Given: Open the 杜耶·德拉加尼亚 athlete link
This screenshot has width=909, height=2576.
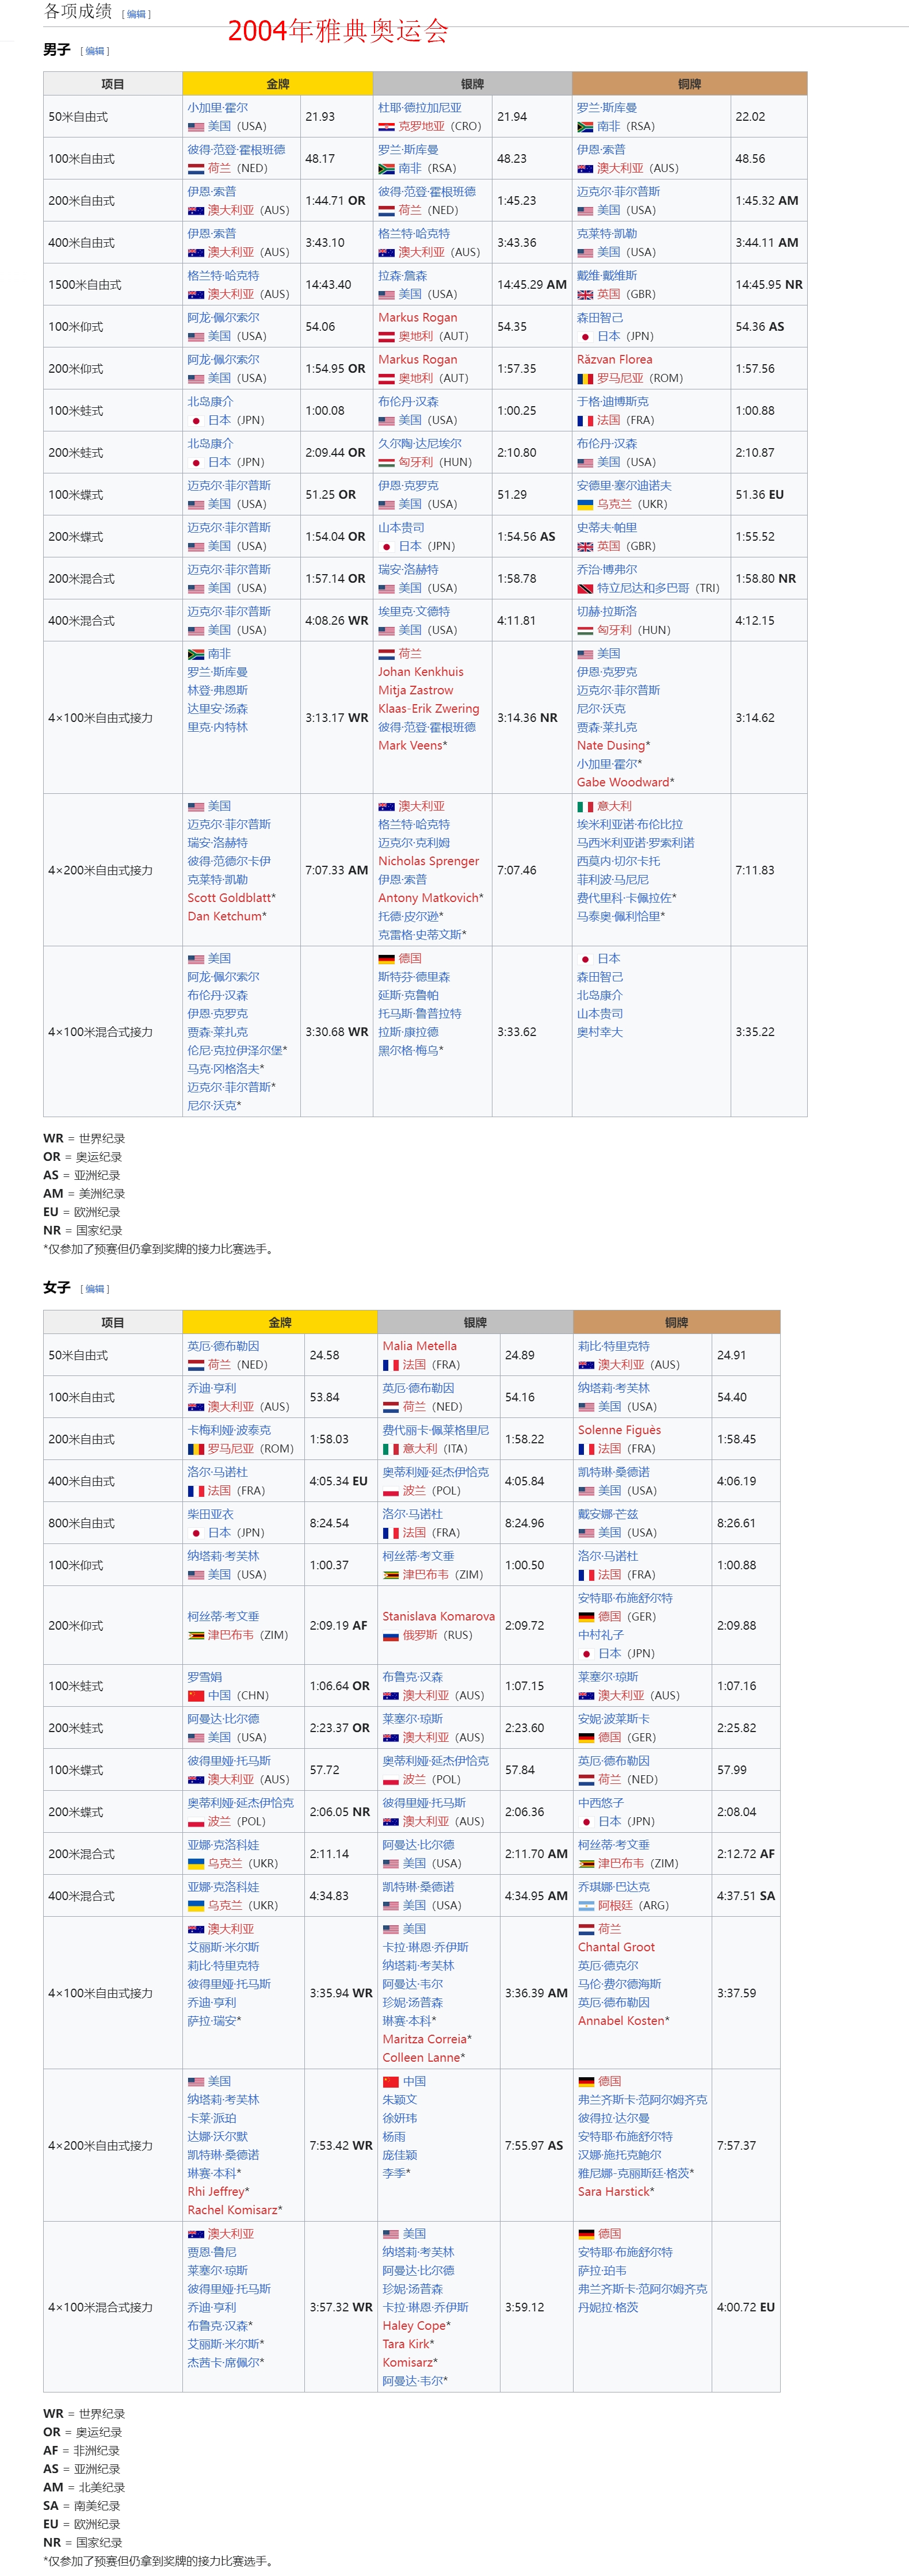Looking at the screenshot, I should pos(420,108).
